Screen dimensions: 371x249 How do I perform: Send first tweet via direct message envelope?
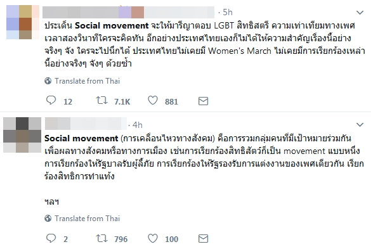tap(203, 101)
